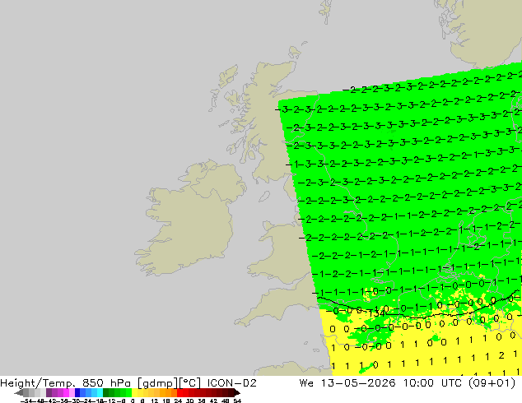Click the cyan swatch in the color legend
The height and width of the screenshot is (403, 522).
tap(100, 392)
